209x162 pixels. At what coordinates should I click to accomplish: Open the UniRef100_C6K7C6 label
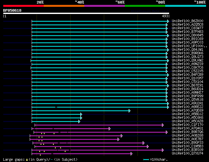(x=187, y=68)
